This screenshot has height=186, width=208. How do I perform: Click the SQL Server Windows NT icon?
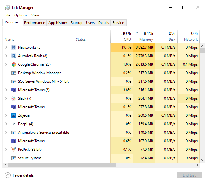pos(14,81)
